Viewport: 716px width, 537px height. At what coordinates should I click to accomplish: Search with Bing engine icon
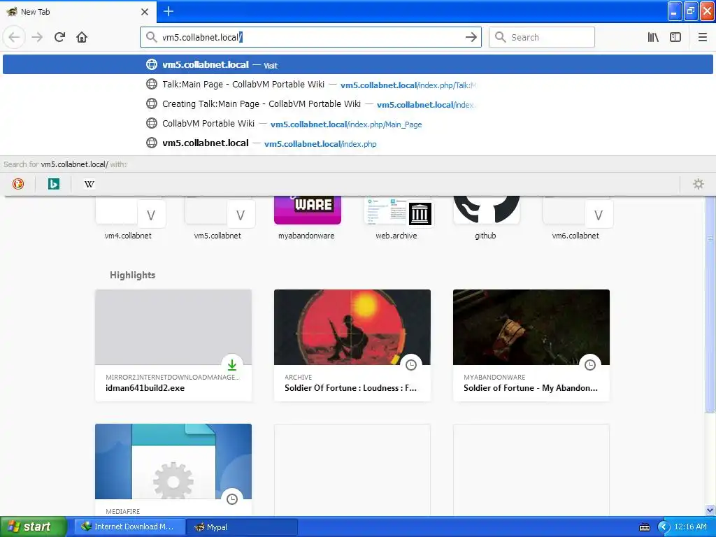54,184
